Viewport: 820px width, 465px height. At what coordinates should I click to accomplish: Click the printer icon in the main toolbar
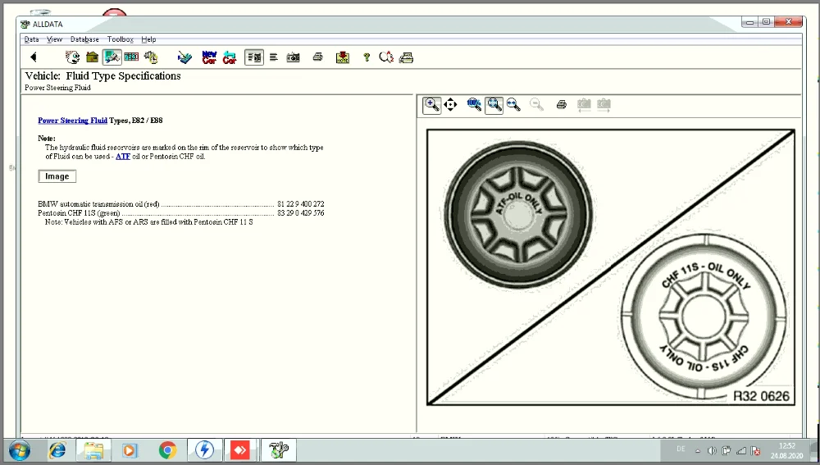317,57
